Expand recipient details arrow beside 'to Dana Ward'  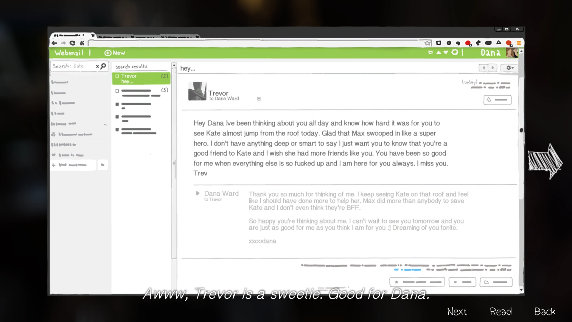(259, 99)
